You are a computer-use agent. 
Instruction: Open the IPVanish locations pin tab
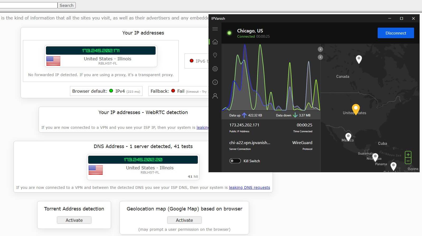215,55
